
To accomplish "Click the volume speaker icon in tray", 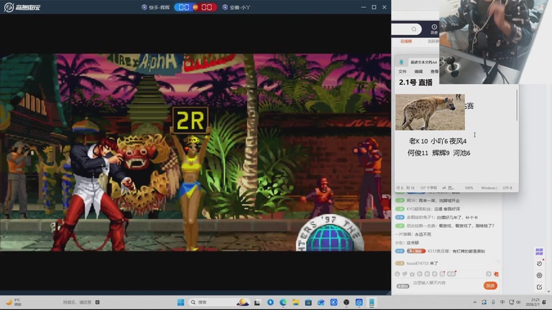I will 518,302.
